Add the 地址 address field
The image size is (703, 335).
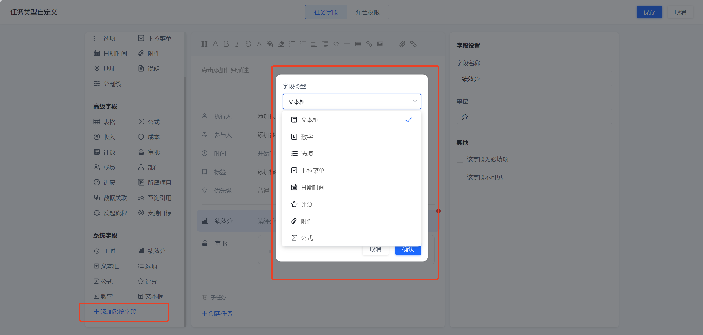pyautogui.click(x=104, y=69)
